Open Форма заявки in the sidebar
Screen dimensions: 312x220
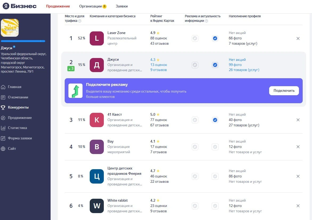coord(20,138)
